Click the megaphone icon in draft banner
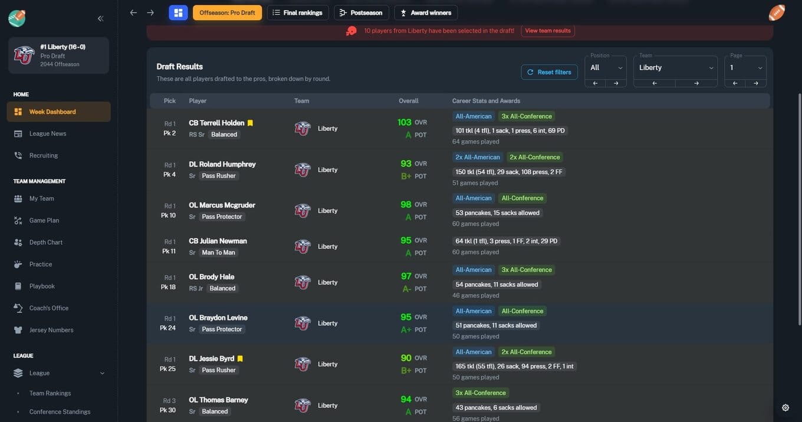 [x=351, y=31]
